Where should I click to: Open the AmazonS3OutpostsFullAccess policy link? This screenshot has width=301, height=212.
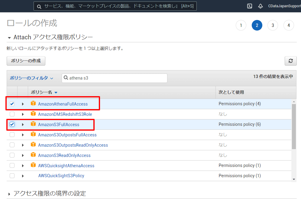click(67, 135)
